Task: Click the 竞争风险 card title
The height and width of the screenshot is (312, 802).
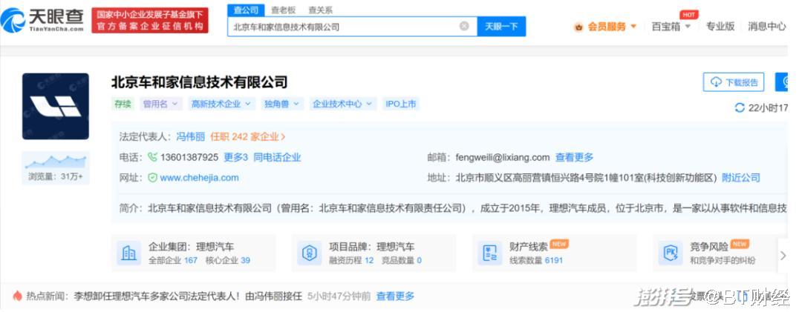Action: point(709,247)
